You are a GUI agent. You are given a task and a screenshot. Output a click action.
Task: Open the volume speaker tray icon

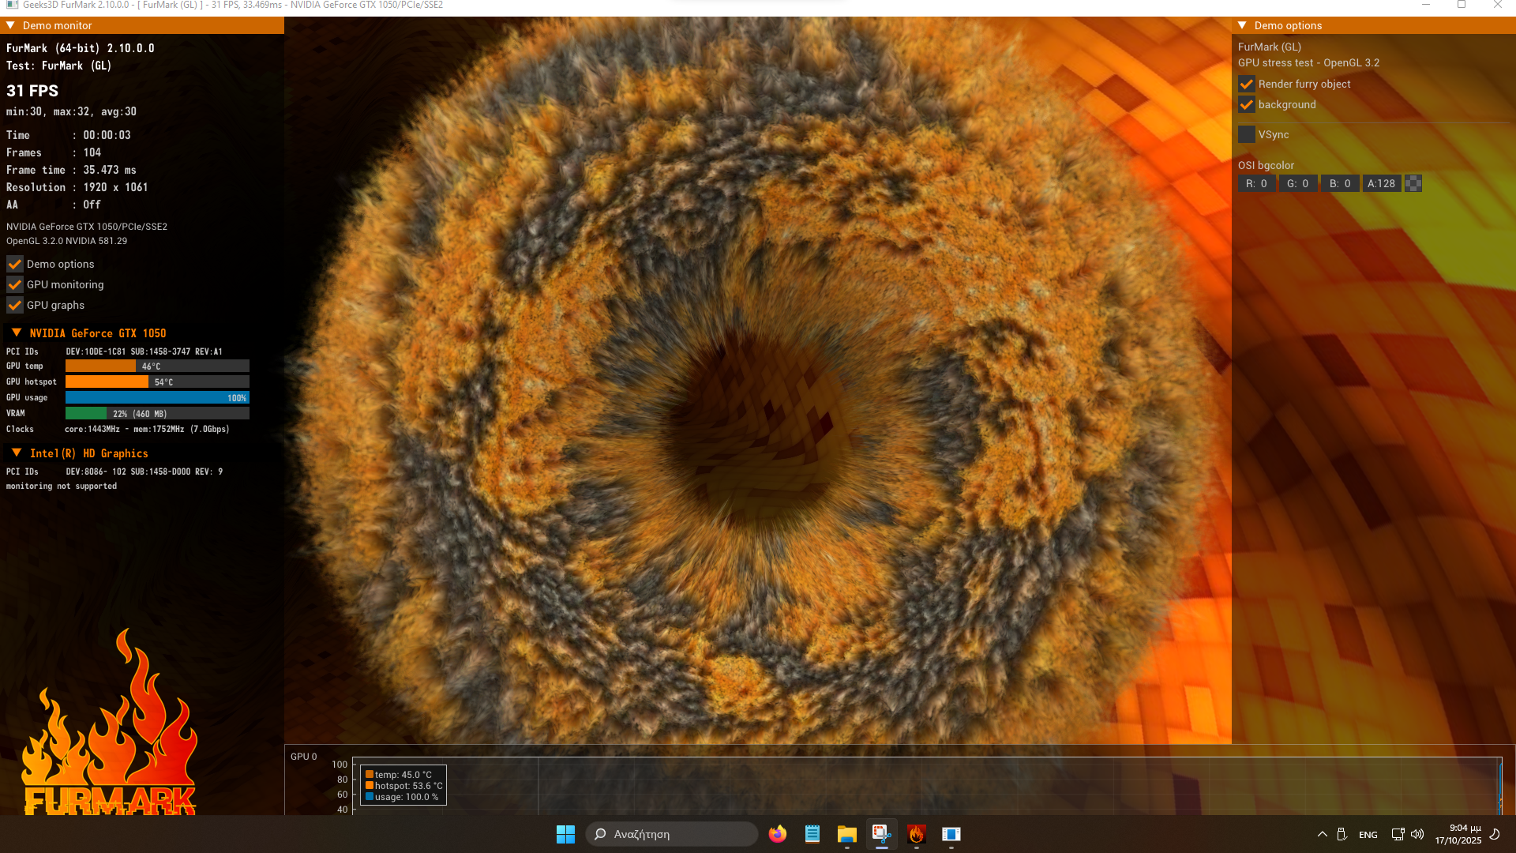[x=1417, y=834]
